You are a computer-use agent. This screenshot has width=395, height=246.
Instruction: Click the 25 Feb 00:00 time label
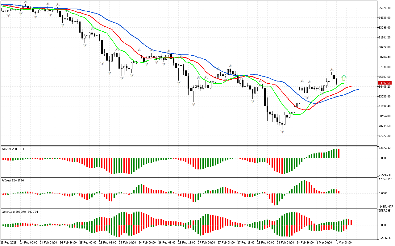click(x=88, y=243)
